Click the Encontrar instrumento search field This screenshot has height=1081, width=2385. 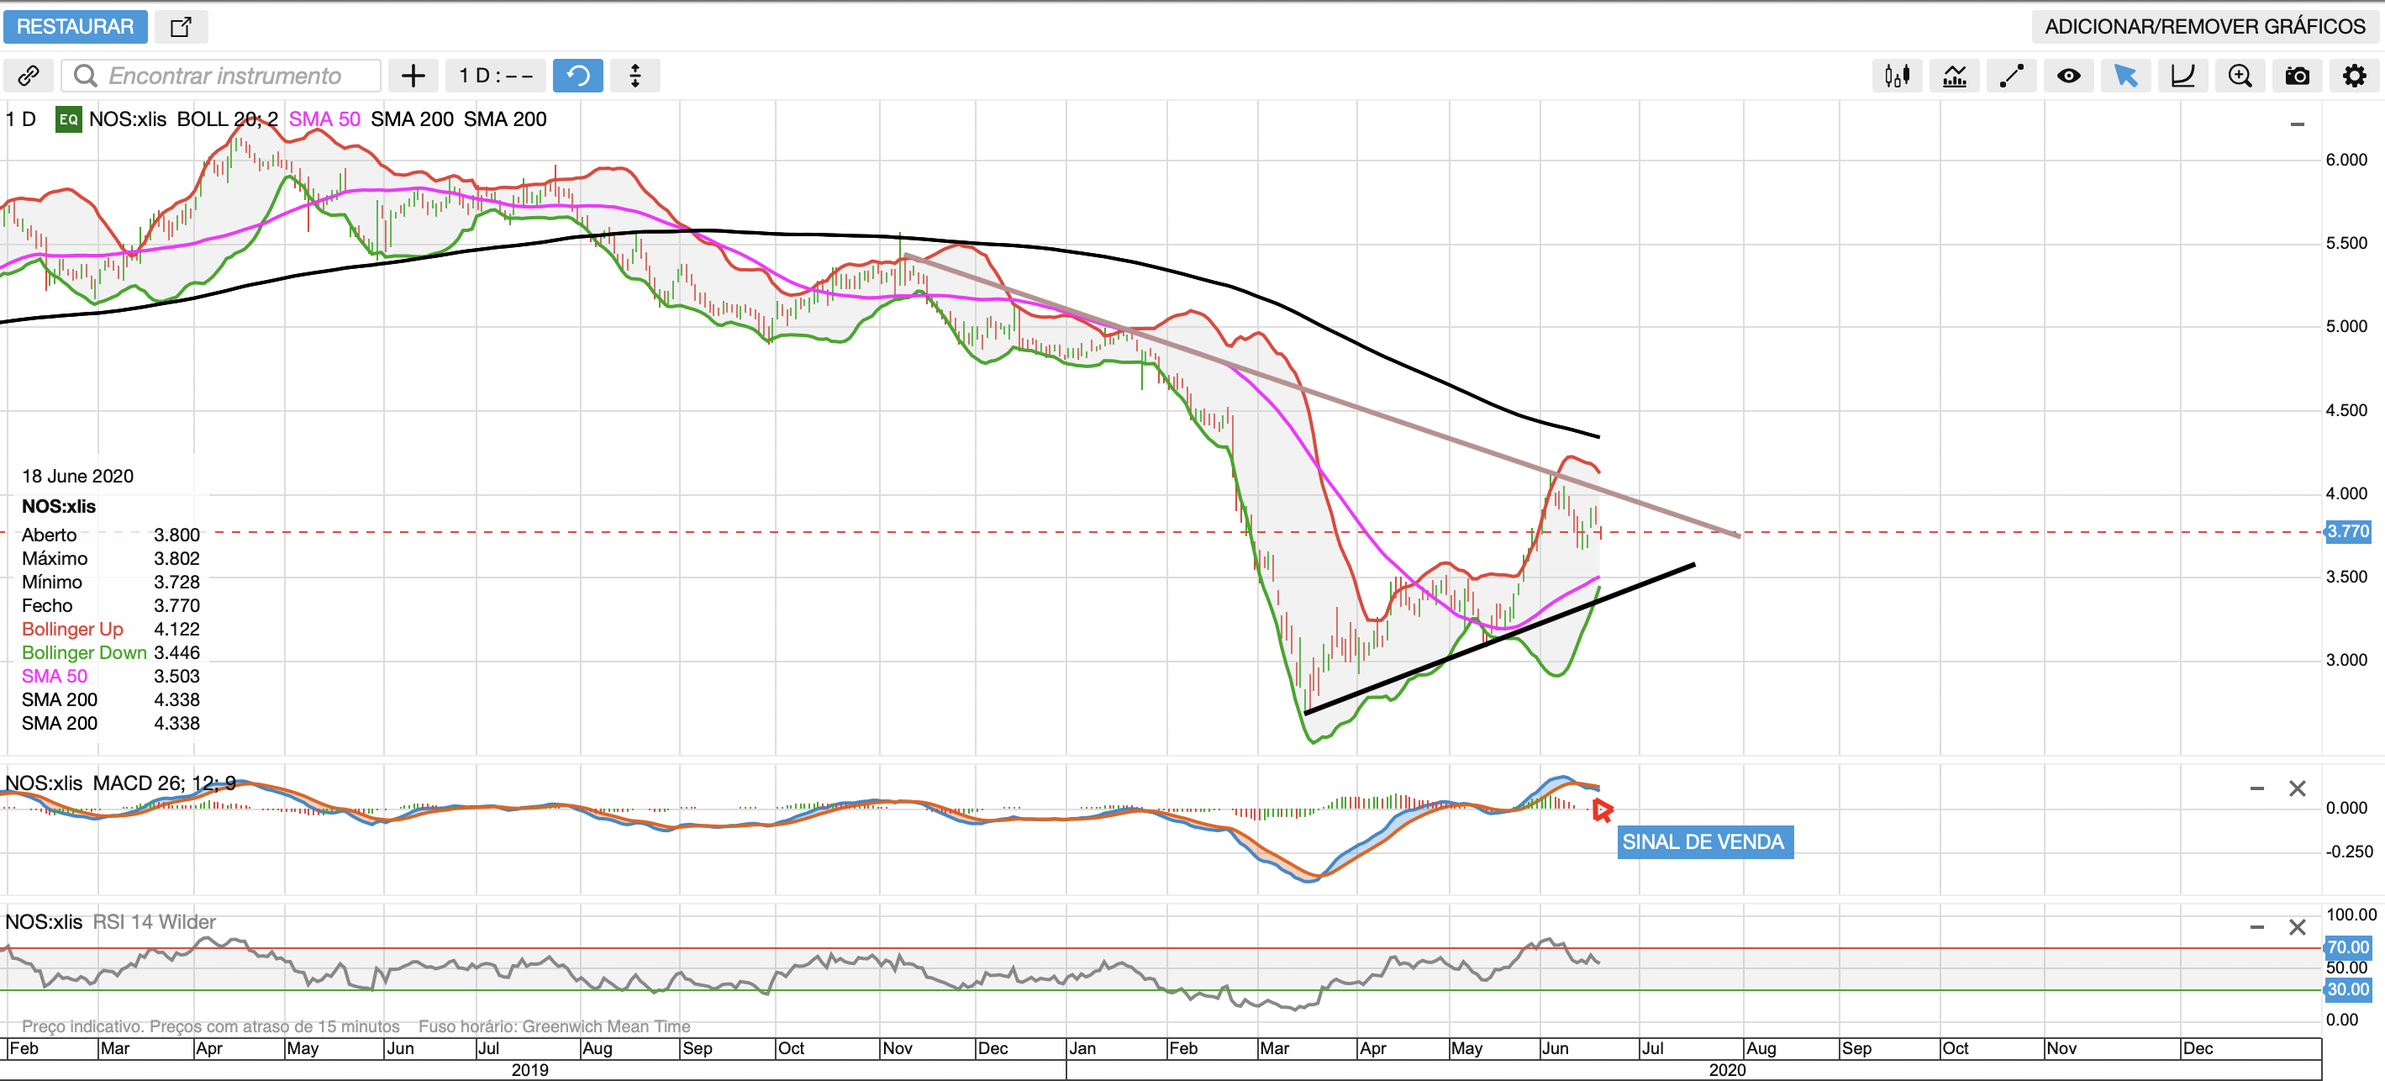coord(222,76)
